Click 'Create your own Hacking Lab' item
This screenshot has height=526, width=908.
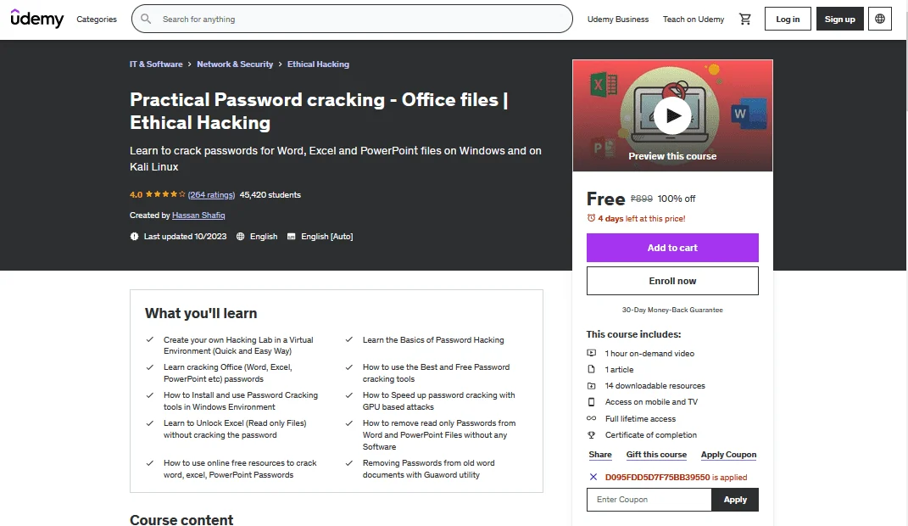(x=238, y=345)
